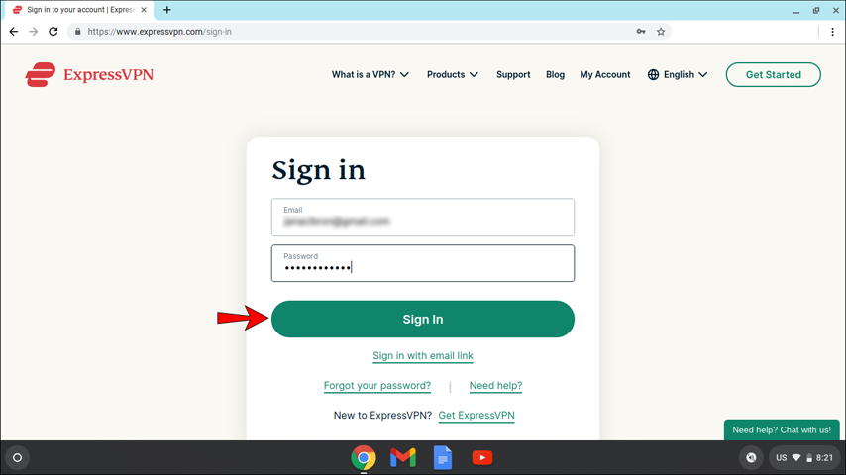Click the ExpressVPN logo
The width and height of the screenshot is (846, 475).
click(x=89, y=74)
